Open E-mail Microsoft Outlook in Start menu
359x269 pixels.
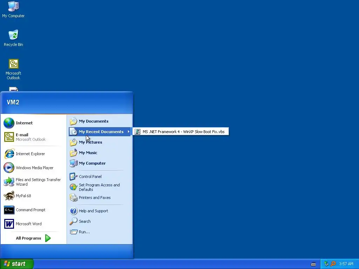pyautogui.click(x=33, y=137)
